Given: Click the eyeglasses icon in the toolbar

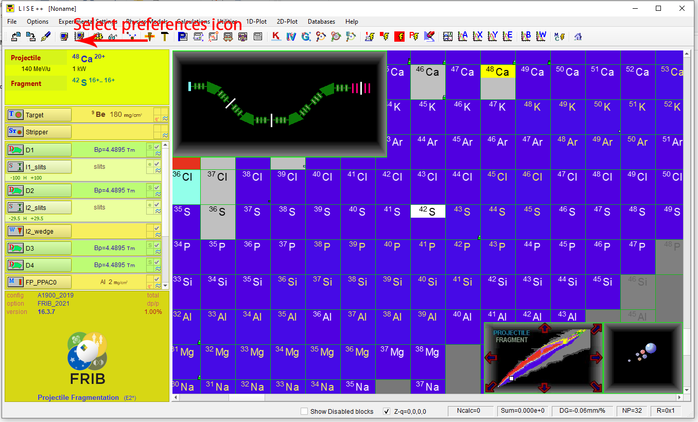Looking at the screenshot, I should 113,37.
